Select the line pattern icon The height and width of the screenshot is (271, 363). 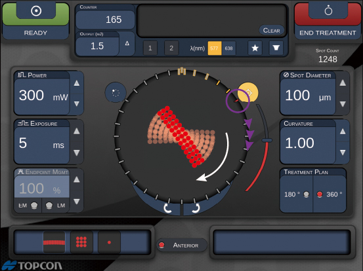(x=54, y=242)
